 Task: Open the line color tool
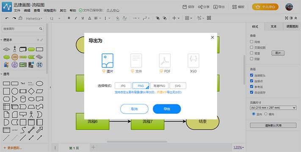(x=124, y=18)
